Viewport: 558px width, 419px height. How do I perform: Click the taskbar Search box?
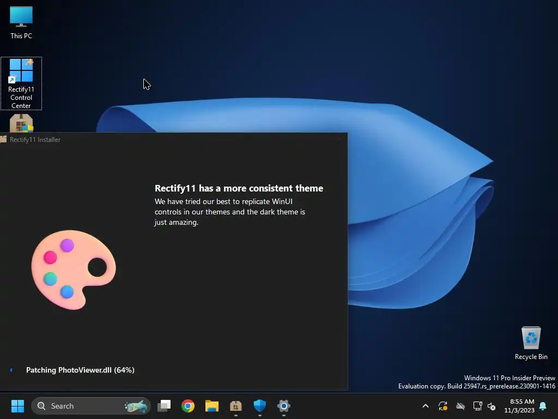tap(91, 406)
